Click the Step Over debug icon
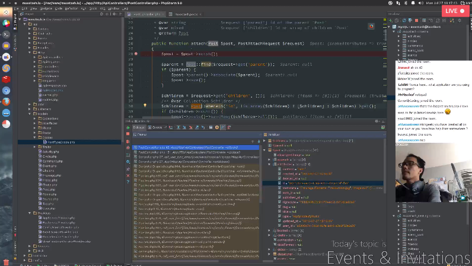The height and width of the screenshot is (266, 472). (x=178, y=127)
